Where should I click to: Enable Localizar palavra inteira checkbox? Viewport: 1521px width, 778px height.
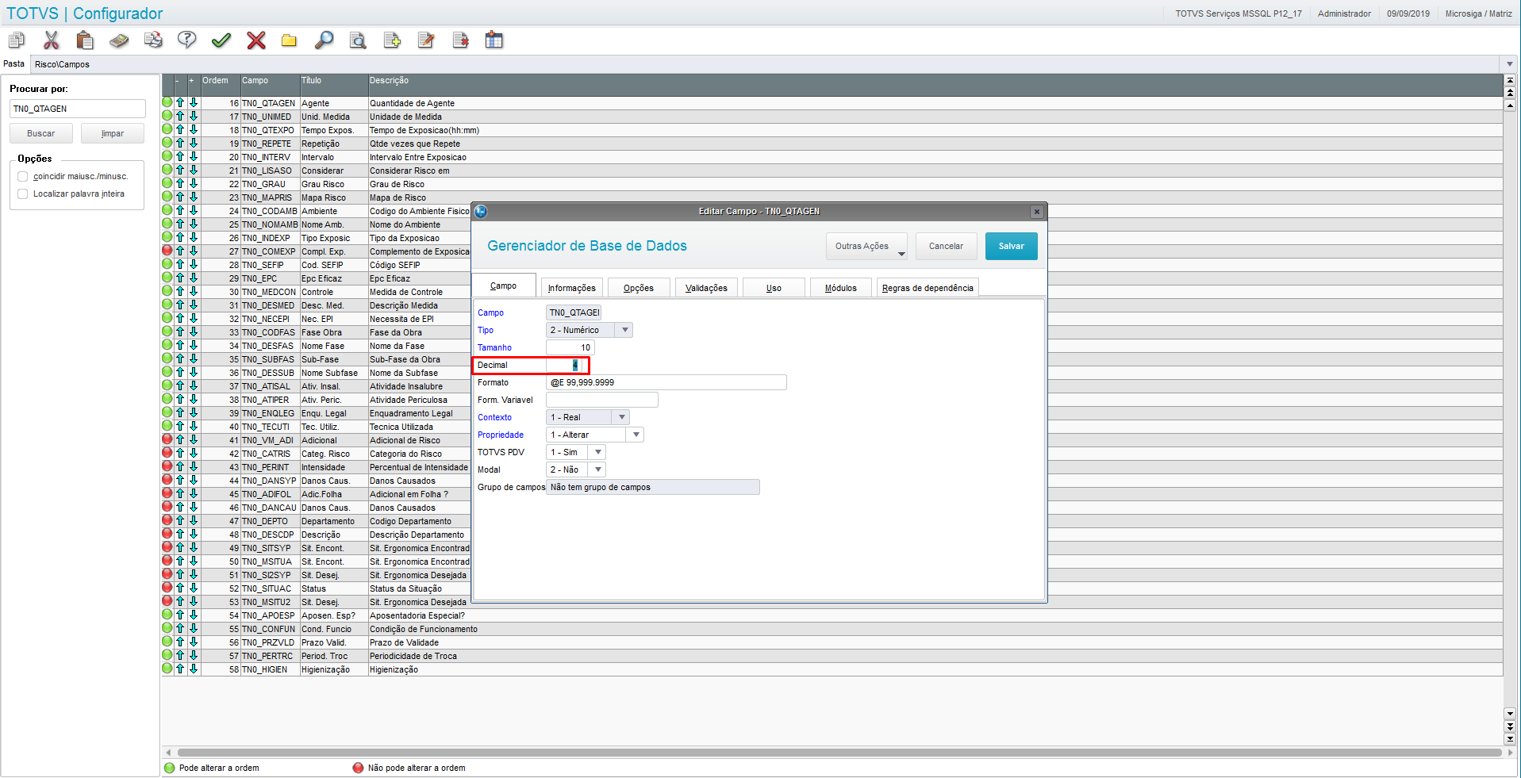23,194
